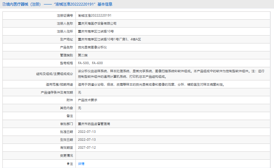The height and width of the screenshot is (168, 274).
Task: Click the 变更情况 label
Action: pos(67,156)
